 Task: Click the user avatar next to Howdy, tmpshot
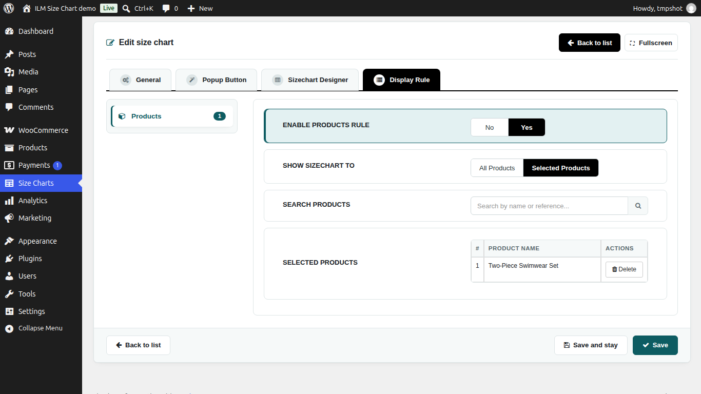pos(691,8)
